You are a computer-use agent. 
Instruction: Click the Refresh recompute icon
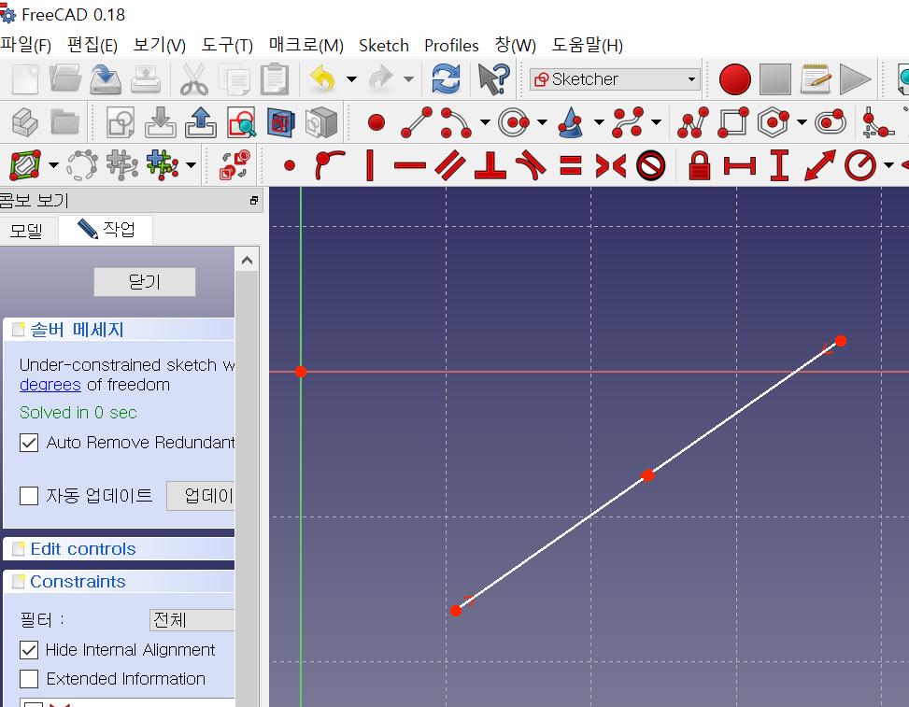click(446, 78)
